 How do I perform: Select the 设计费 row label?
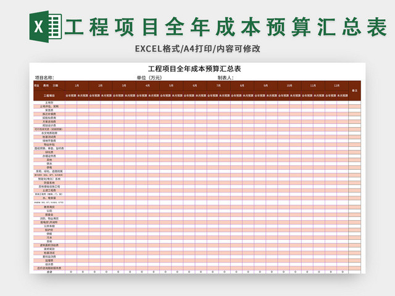pos(49,265)
